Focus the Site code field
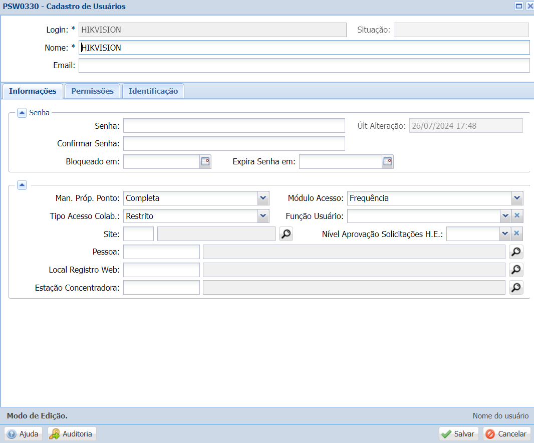 click(x=139, y=234)
